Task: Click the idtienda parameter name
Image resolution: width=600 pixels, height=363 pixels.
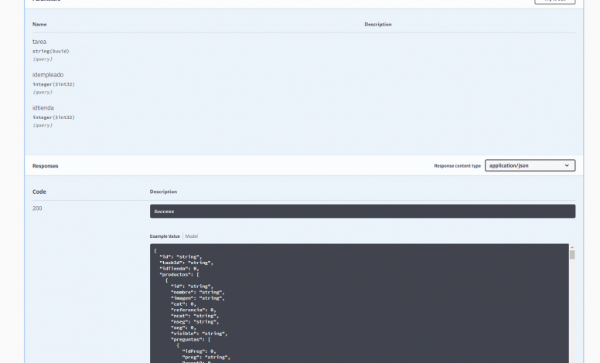Action: click(x=43, y=108)
